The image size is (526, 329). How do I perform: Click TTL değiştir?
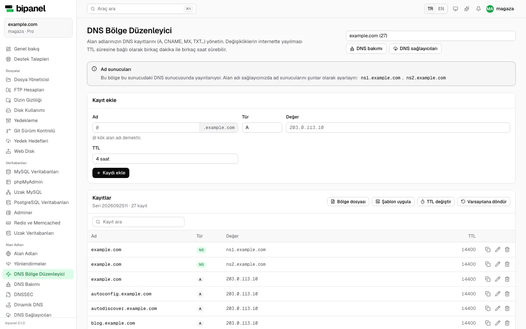436,202
